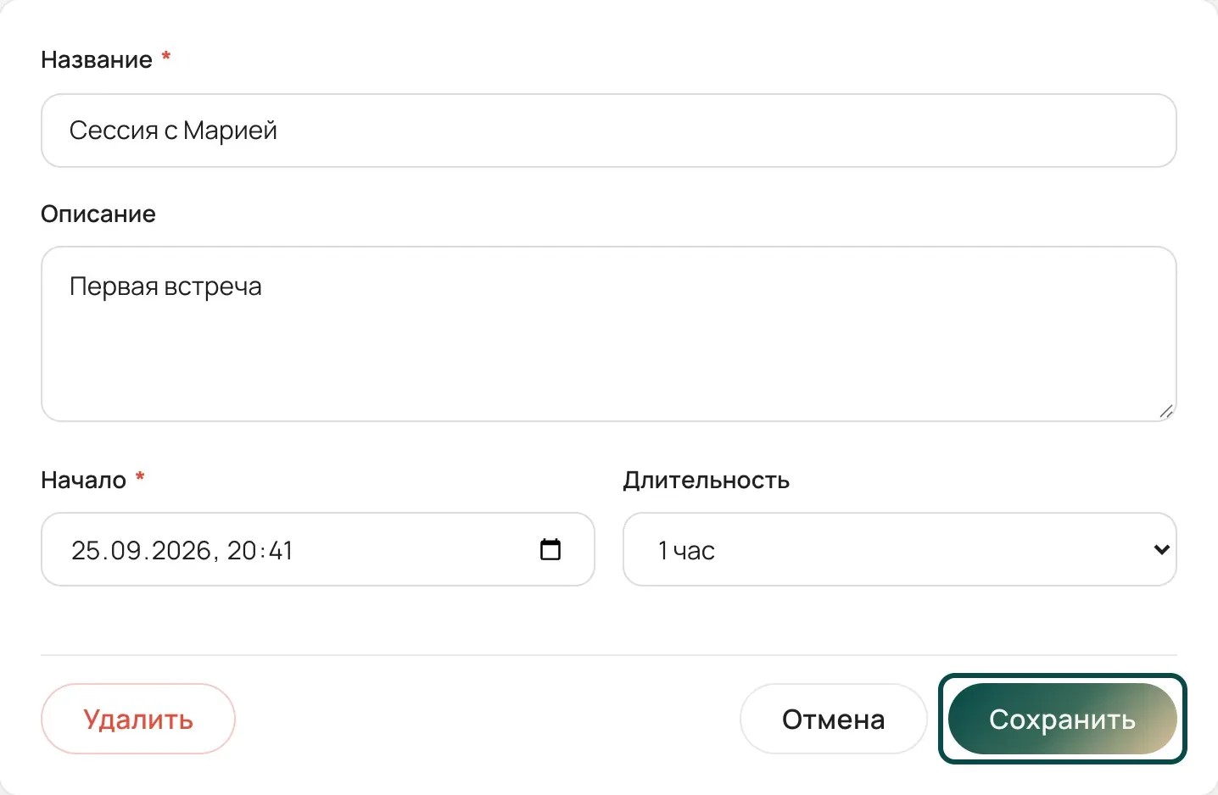
Task: Click the Название field label
Action: click(97, 60)
